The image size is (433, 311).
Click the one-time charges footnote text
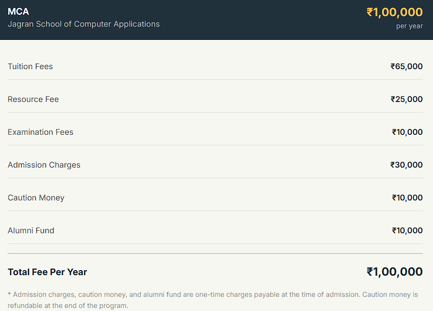[213, 300]
